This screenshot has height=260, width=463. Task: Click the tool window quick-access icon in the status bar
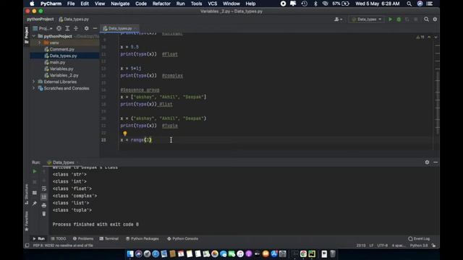[x=27, y=246]
